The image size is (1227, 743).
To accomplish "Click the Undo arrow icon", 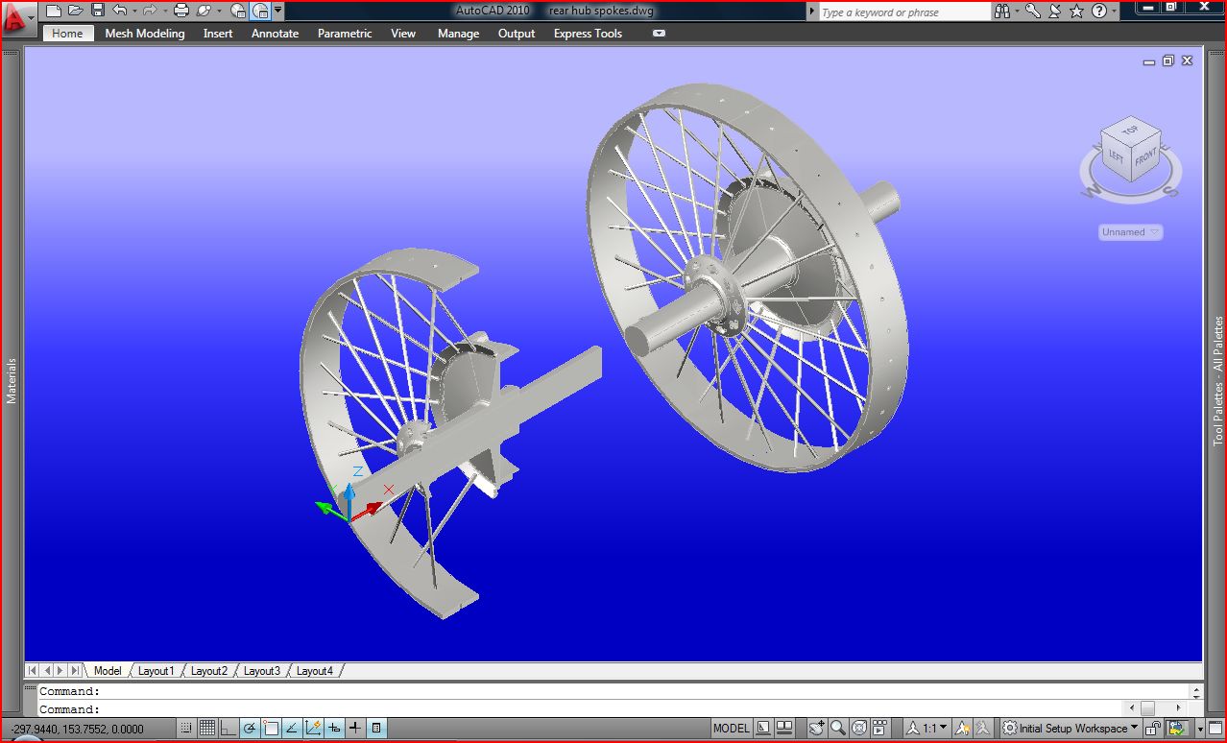I will (120, 11).
